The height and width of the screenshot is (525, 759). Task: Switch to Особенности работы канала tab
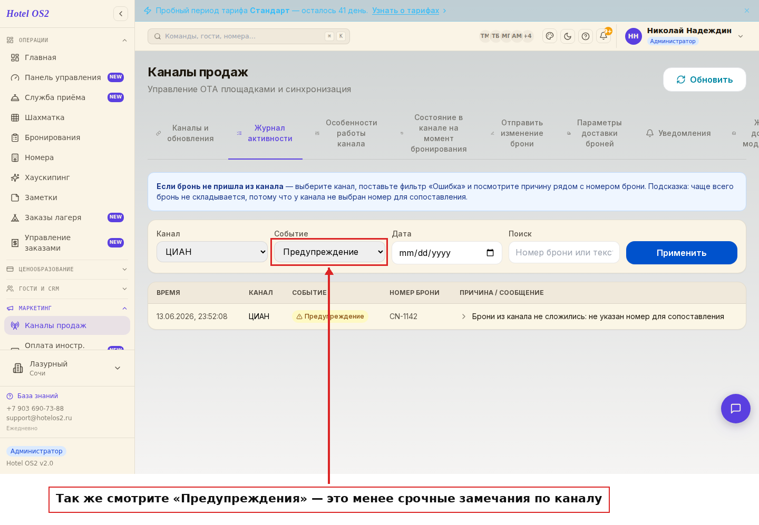[x=346, y=133]
